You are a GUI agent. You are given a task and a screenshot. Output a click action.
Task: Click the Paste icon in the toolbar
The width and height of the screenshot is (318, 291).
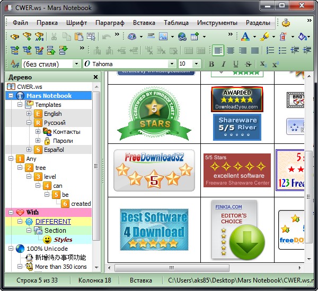click(78, 37)
